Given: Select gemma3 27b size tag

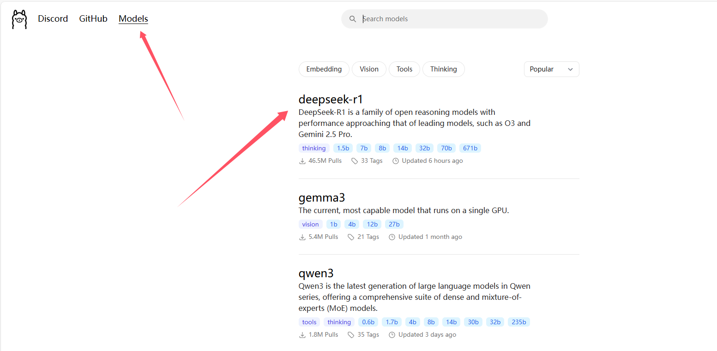Looking at the screenshot, I should [x=394, y=224].
